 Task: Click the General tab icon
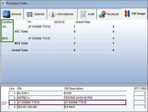tap(6, 14)
